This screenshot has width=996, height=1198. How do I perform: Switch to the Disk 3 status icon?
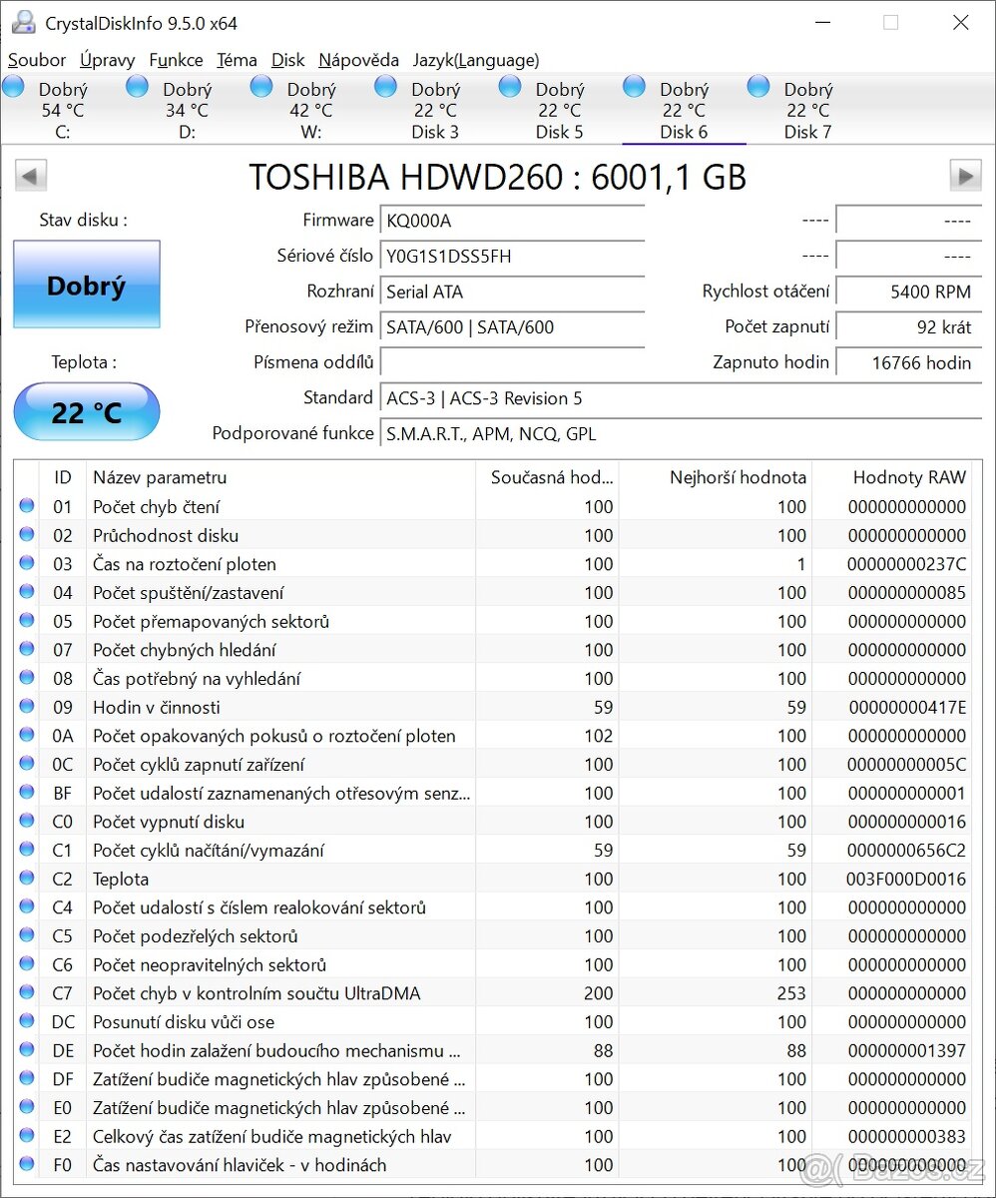tap(386, 86)
